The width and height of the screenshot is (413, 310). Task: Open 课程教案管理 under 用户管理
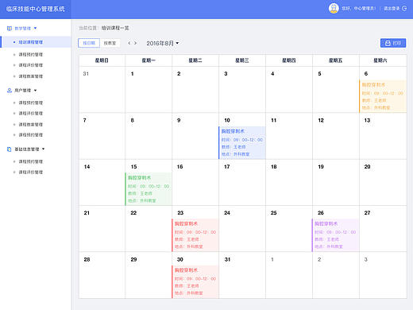coord(31,125)
